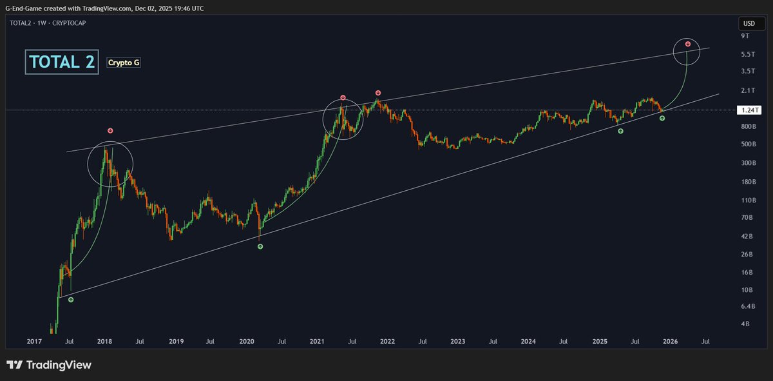Click the 70B price scale label
Screen dimensions: 773x381
tap(747, 219)
